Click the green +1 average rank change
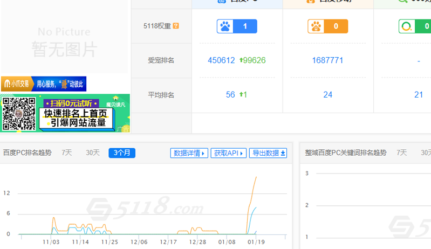 243,95
